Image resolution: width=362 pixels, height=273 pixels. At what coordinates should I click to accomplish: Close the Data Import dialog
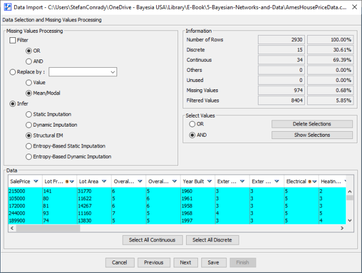click(355, 7)
